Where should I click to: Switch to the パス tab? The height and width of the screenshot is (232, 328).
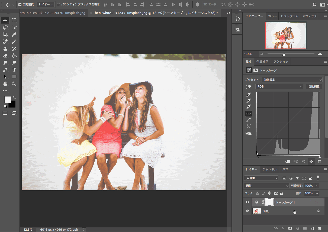coord(285,169)
